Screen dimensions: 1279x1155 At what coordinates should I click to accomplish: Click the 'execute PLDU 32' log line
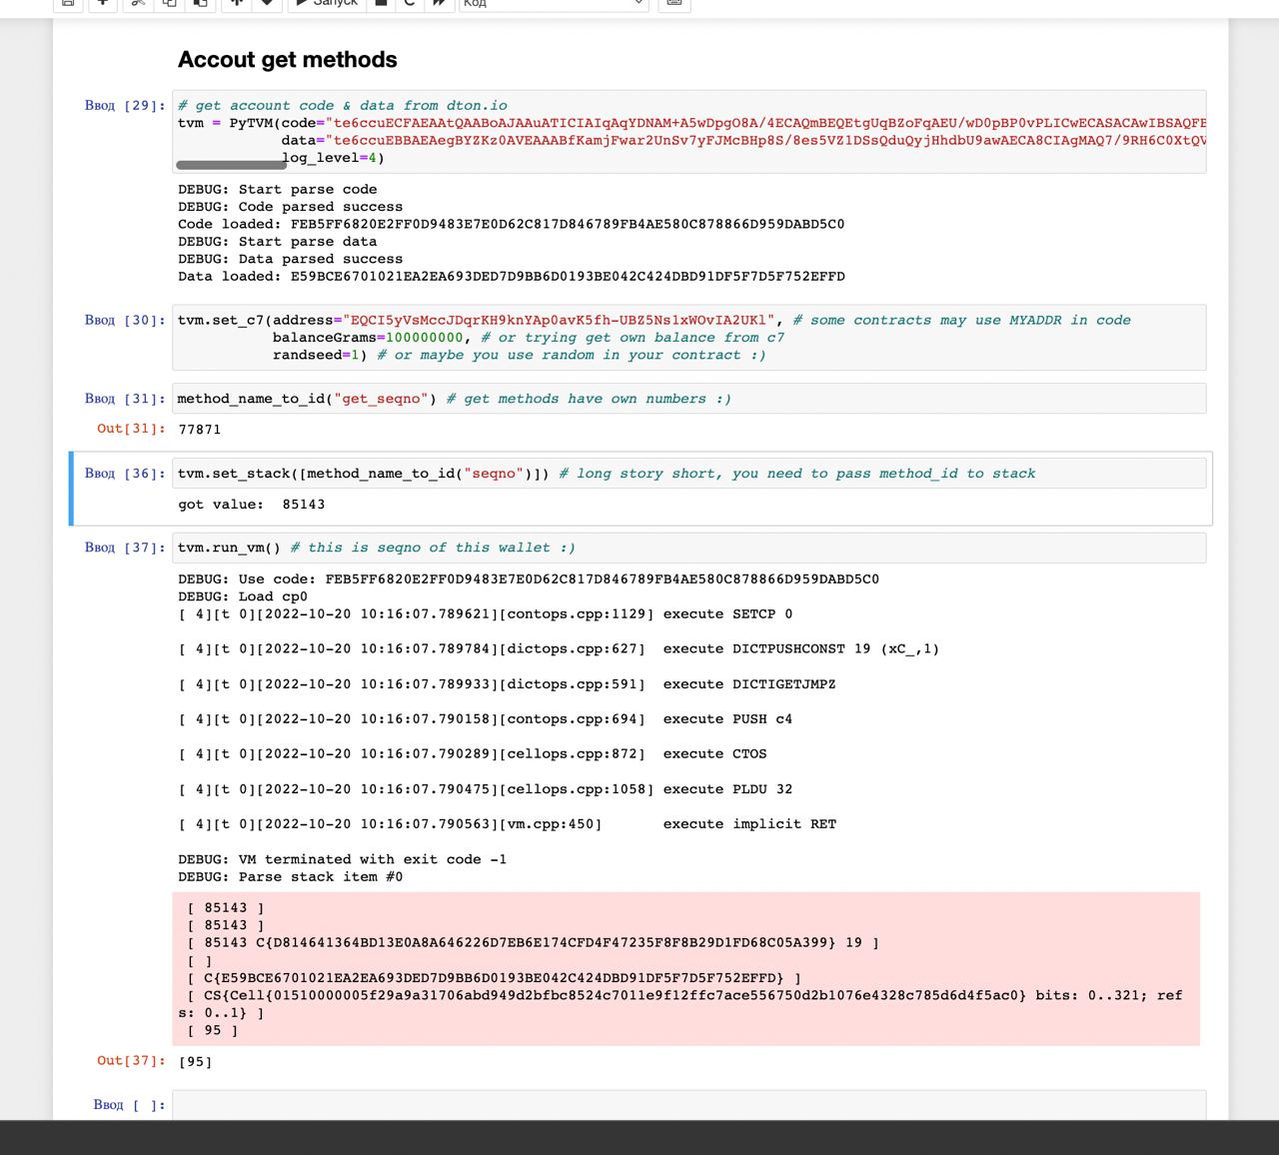[486, 789]
